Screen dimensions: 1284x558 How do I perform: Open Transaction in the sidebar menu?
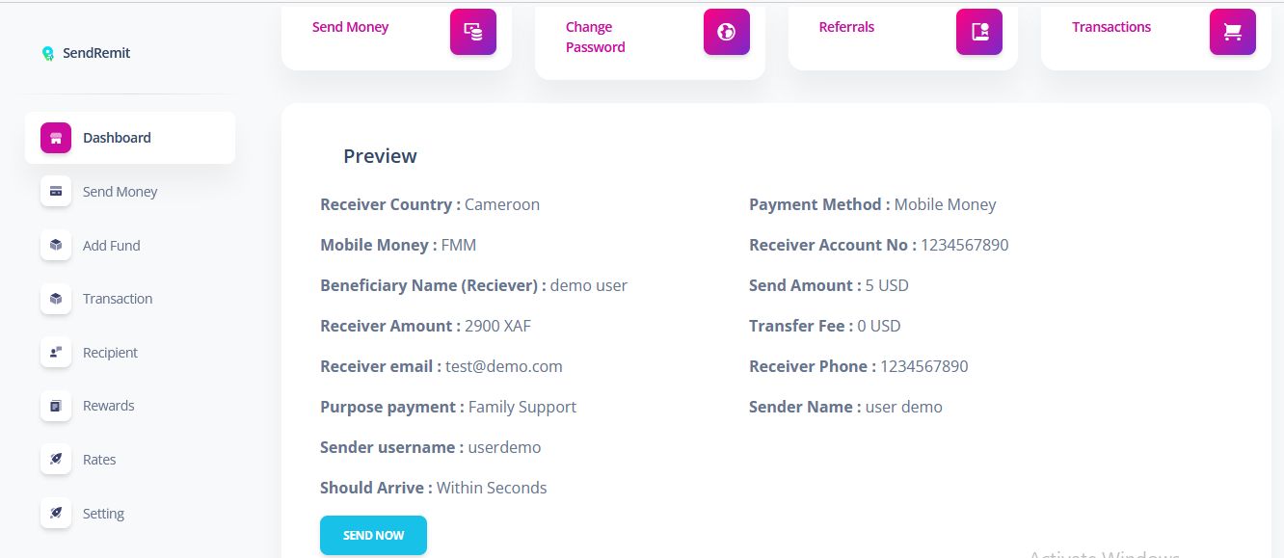click(118, 299)
